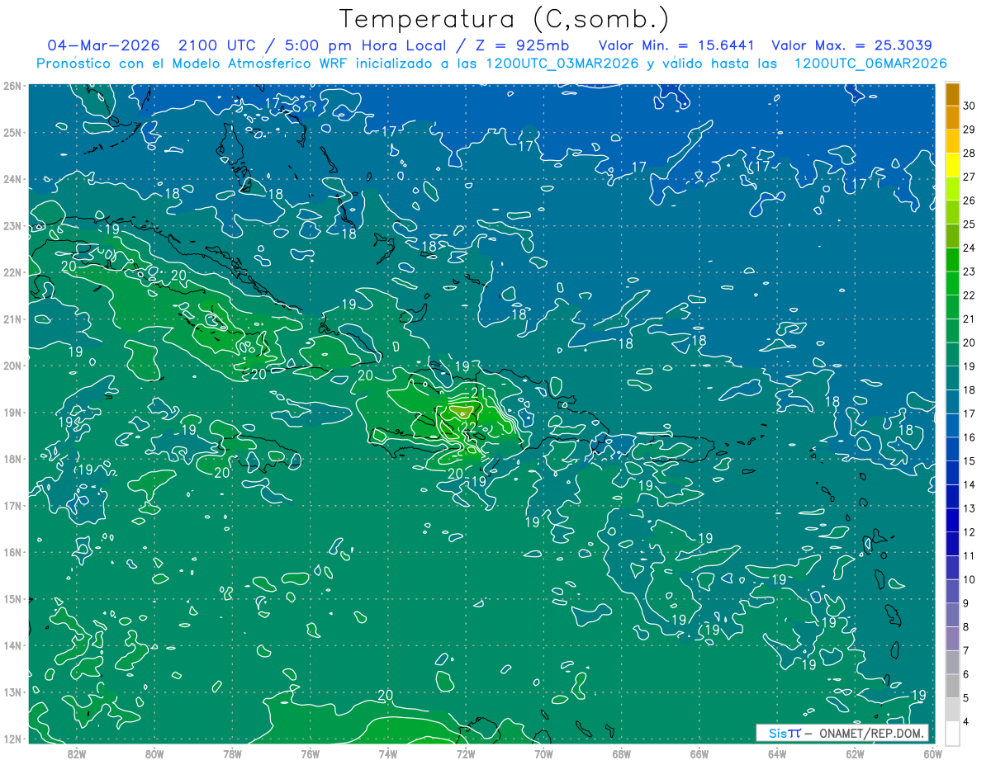Click the yellow swatch between 27 and 28
Viewport: 991px width, 765px height.
pos(952,165)
